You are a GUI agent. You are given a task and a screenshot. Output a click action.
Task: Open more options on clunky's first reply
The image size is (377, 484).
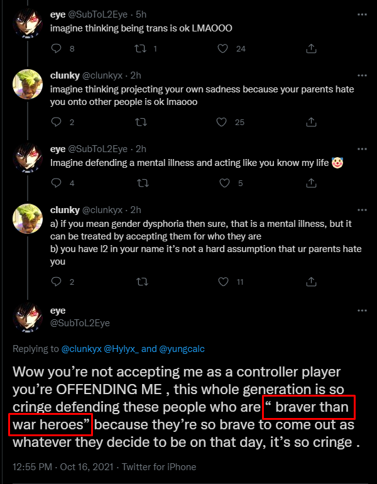pos(362,75)
